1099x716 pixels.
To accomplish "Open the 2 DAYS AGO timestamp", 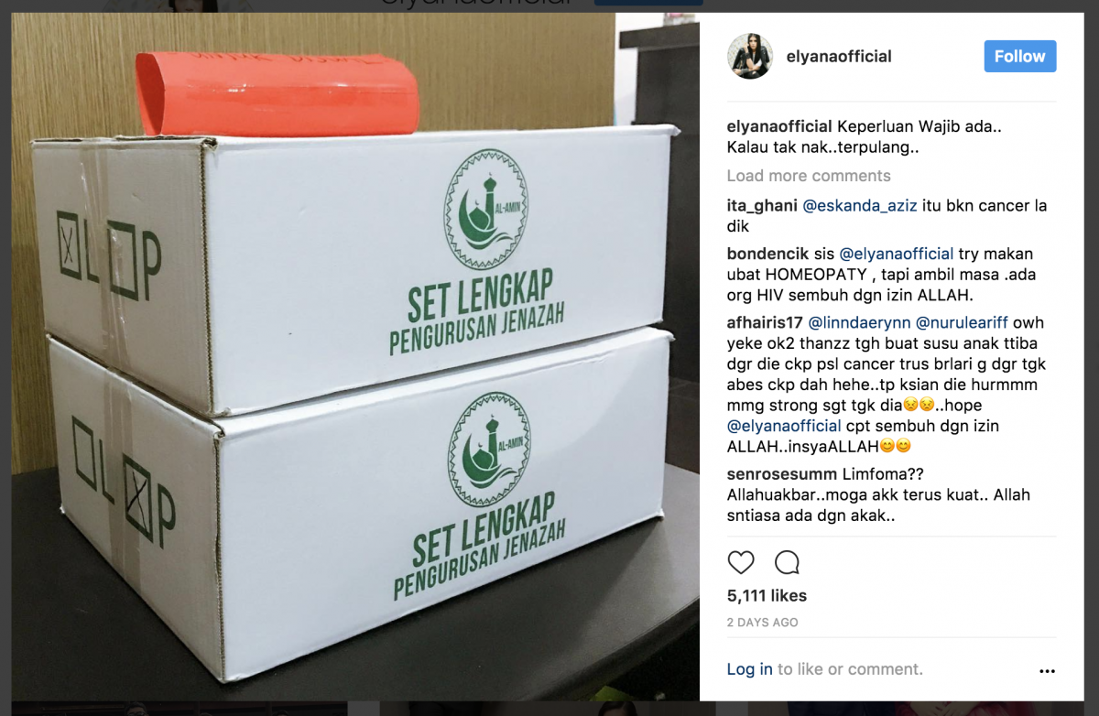I will 763,623.
